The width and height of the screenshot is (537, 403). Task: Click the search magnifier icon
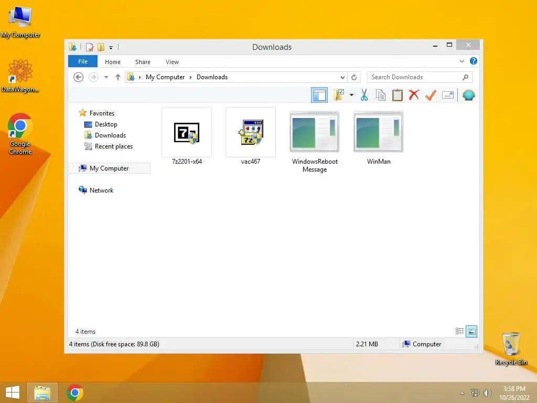tap(465, 77)
